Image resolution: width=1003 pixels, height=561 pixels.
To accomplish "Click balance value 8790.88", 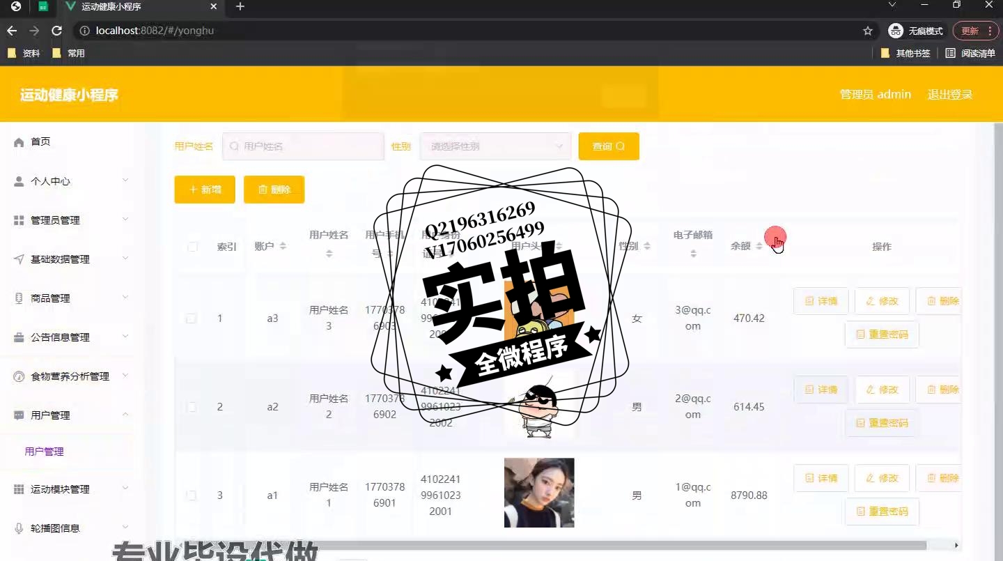I will click(749, 495).
